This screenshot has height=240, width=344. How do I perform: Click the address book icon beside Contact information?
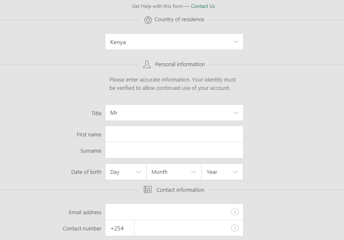(148, 190)
